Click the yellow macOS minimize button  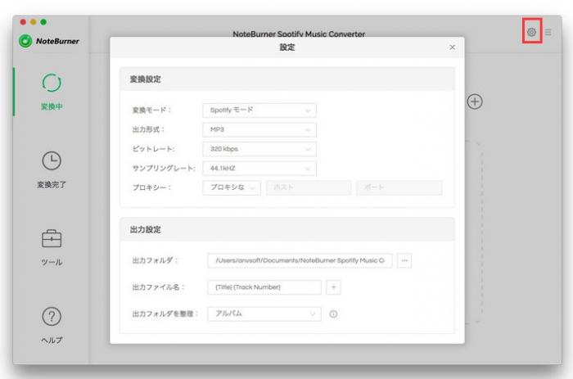pyautogui.click(x=34, y=22)
